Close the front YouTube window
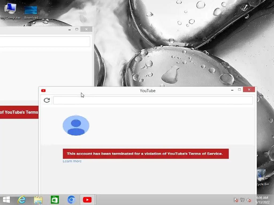The width and height of the screenshot is (274, 205). 249,90
